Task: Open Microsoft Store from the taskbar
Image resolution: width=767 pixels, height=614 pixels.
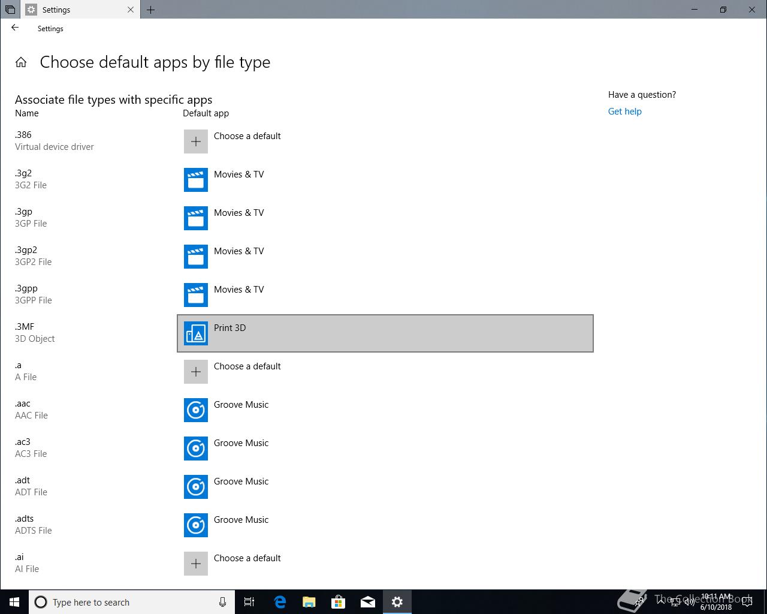Action: [338, 602]
